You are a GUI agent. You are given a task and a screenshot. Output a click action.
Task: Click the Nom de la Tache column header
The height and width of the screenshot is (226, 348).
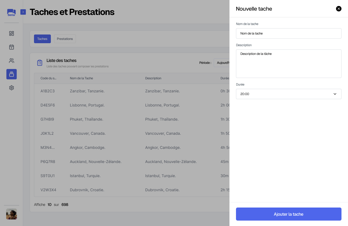click(81, 78)
